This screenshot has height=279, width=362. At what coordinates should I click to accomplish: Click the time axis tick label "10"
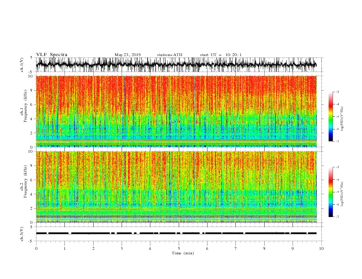point(321,248)
